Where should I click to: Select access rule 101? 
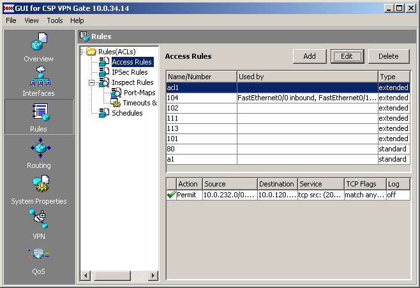tap(288, 139)
